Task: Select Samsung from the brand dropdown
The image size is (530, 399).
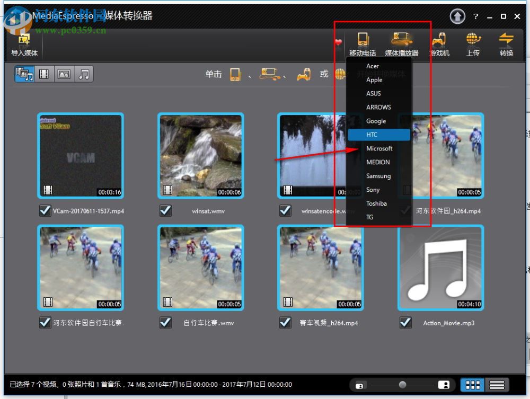Action: (378, 176)
